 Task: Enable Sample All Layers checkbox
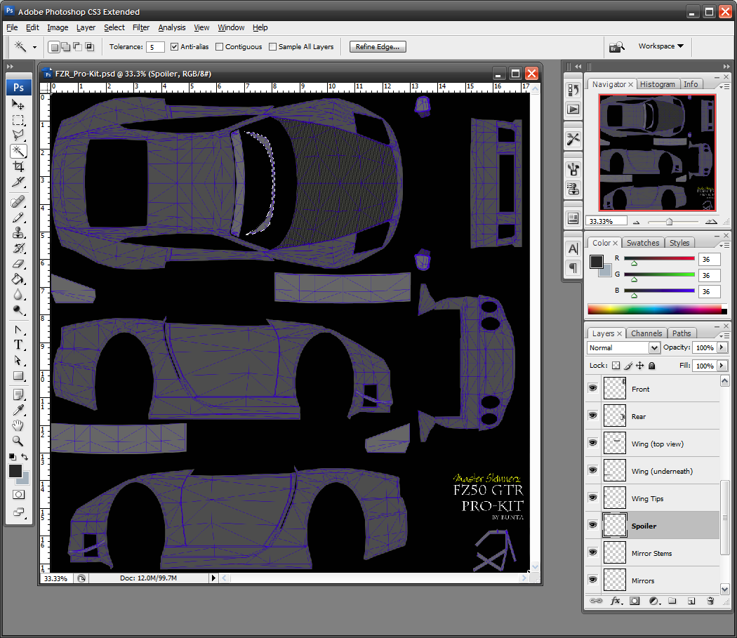[272, 47]
